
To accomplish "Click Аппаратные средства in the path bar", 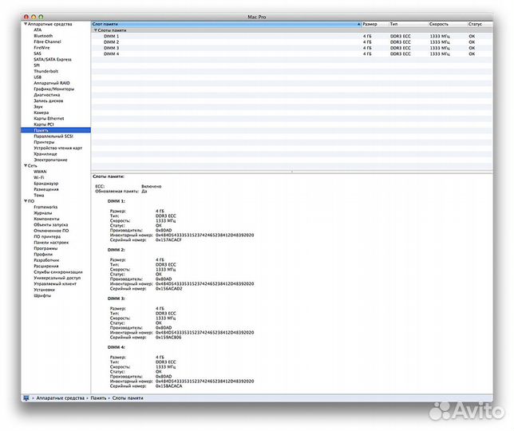I will click(60, 398).
